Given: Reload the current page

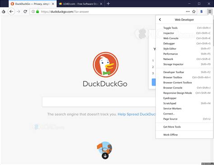Looking at the screenshot, I should pos(25,12).
